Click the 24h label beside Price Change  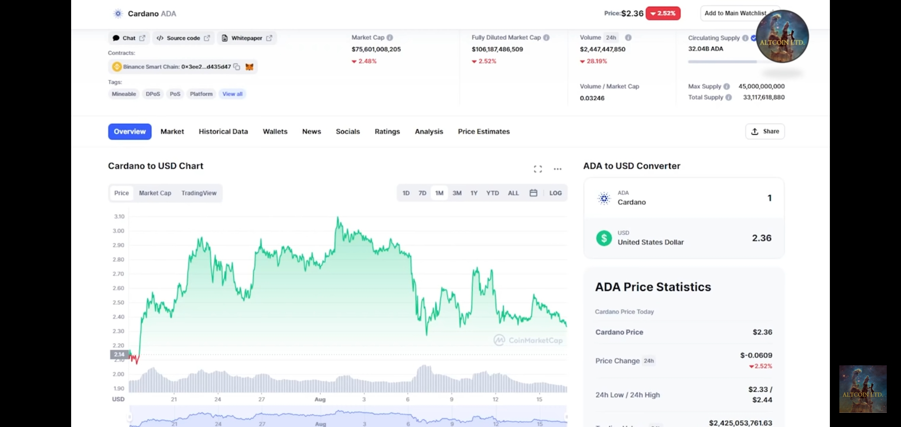point(648,361)
